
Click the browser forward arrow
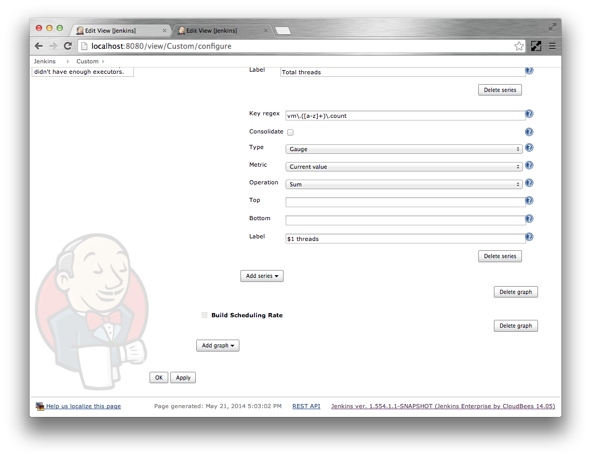(x=53, y=46)
